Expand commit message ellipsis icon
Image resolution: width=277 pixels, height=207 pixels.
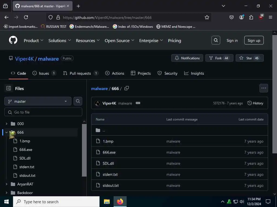[x=138, y=103]
